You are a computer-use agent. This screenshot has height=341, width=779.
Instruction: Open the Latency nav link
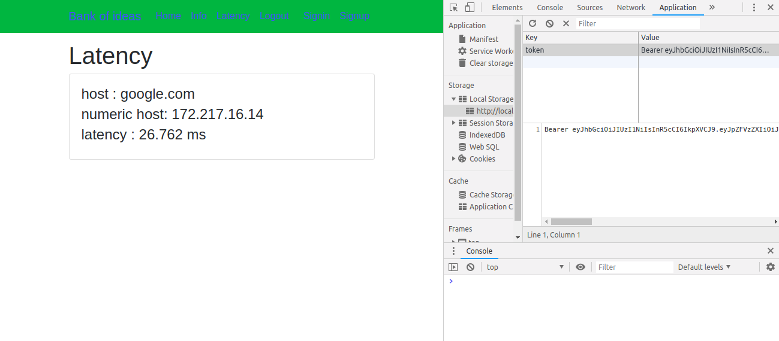point(233,16)
